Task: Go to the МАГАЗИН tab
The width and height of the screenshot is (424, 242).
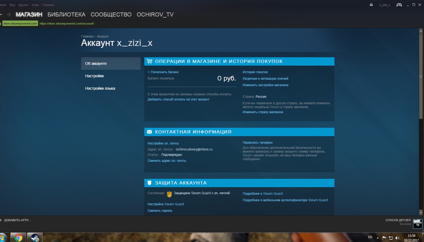Action: click(x=29, y=15)
